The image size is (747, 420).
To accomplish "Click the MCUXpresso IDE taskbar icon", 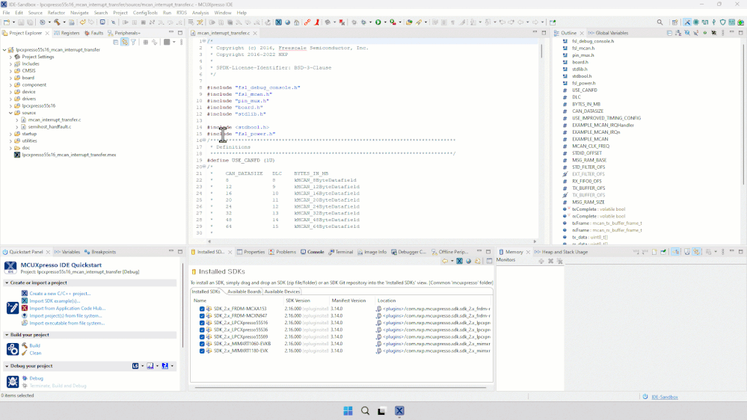I will [x=399, y=410].
